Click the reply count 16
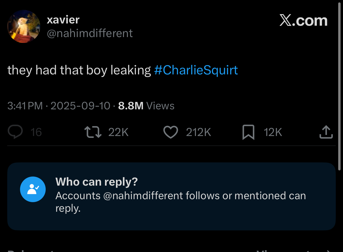 (x=36, y=132)
